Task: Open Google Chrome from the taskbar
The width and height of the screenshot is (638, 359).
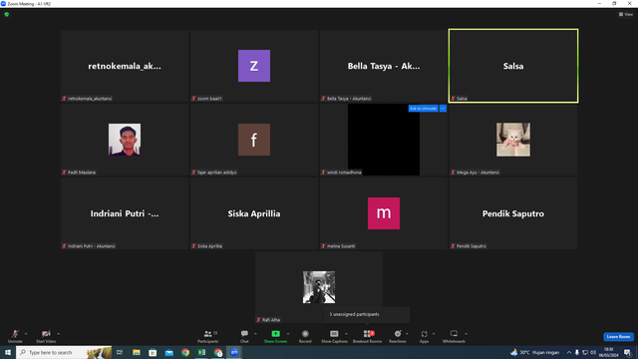Action: (185, 352)
